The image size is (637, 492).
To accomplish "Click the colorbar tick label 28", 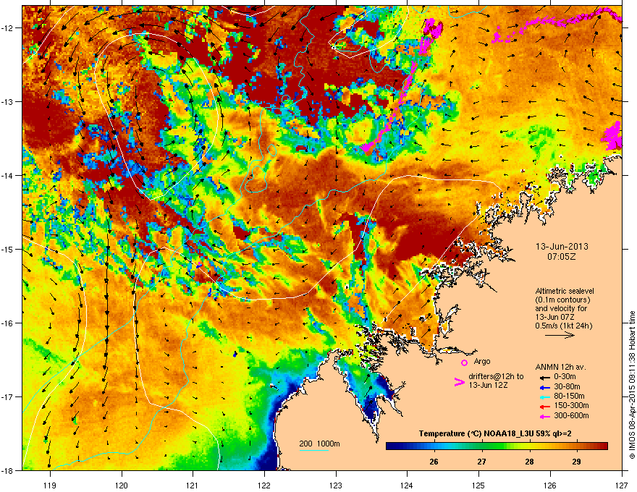I will (x=529, y=462).
